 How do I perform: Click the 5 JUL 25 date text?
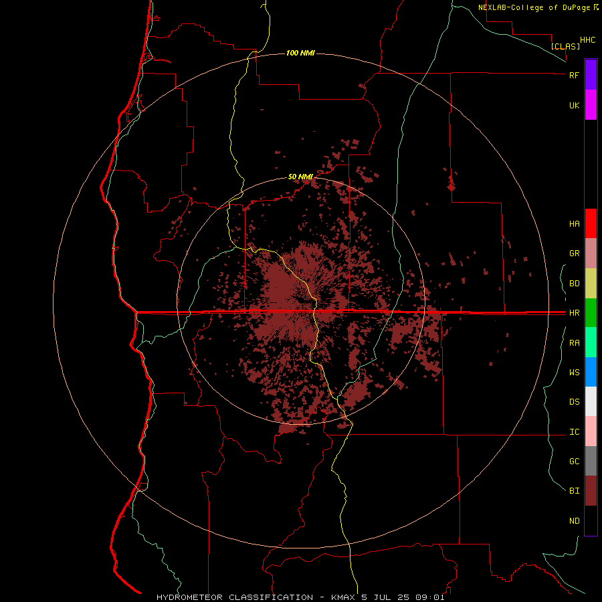387,597
